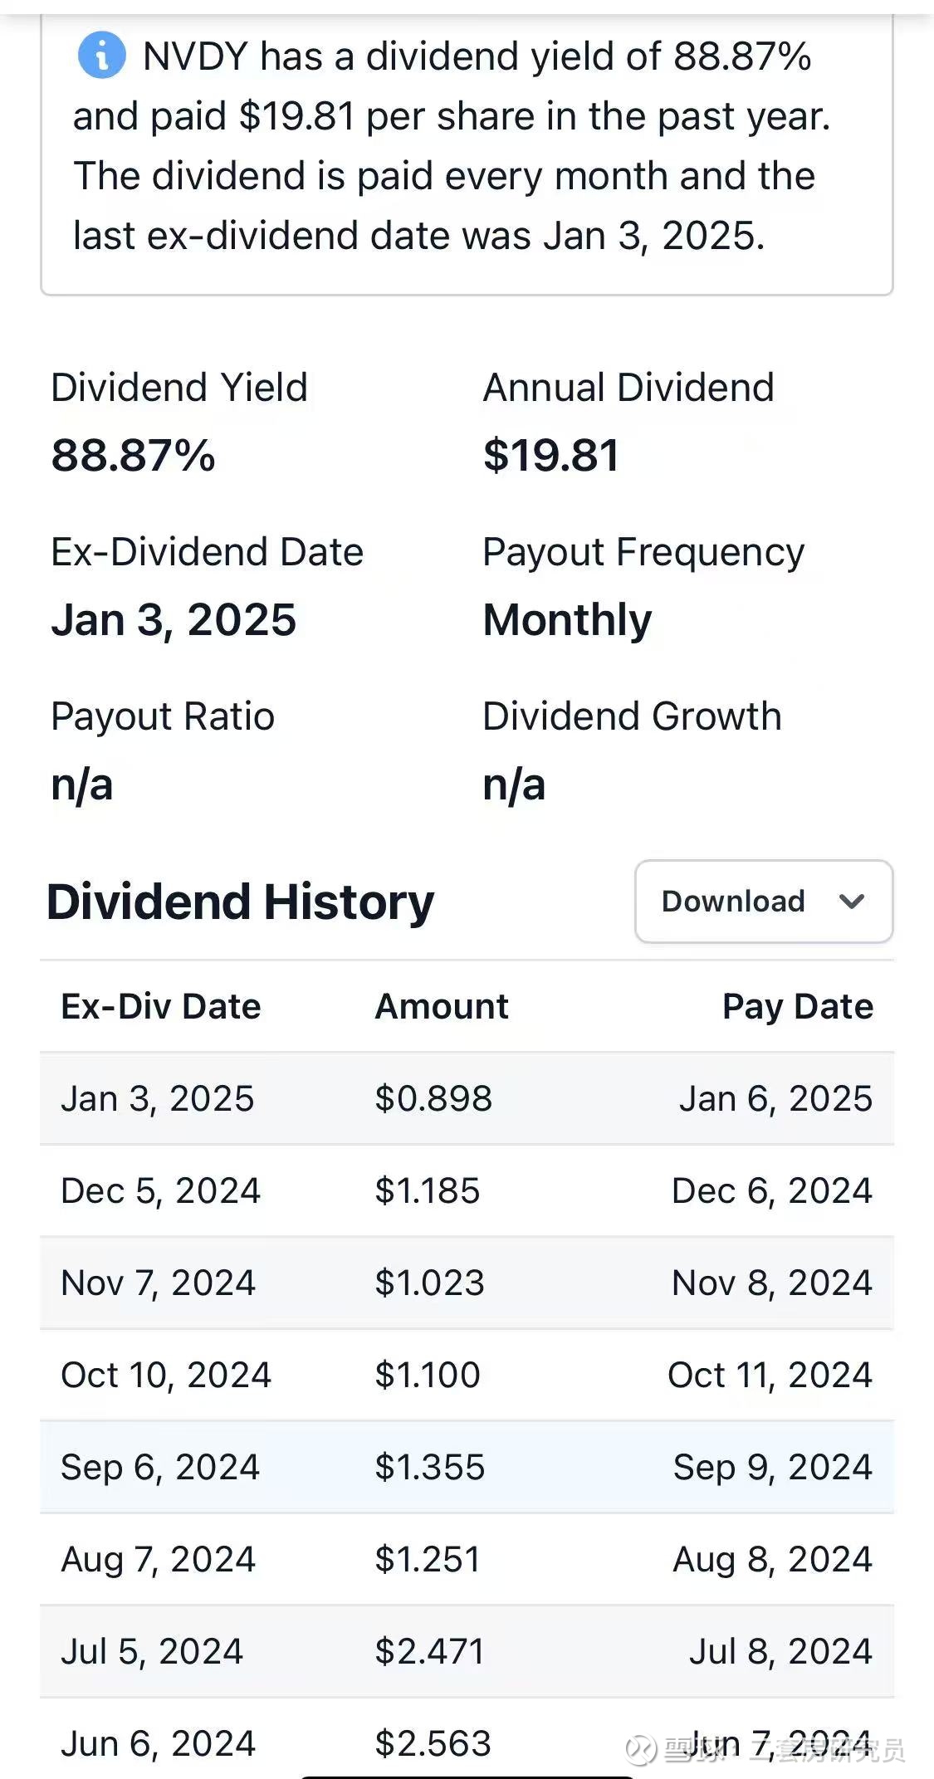Click the $2.563 June dividend amount
The height and width of the screenshot is (1779, 934).
pos(433,1743)
